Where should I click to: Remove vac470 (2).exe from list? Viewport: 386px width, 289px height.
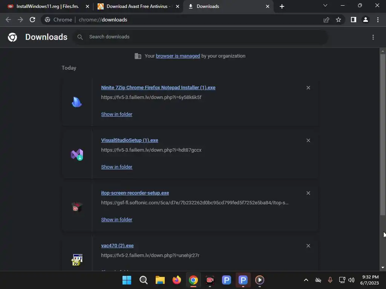pyautogui.click(x=308, y=246)
